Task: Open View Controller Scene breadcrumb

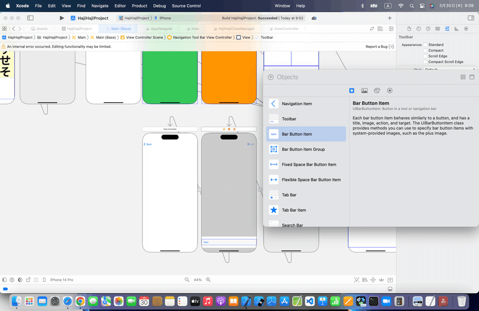Action: [142, 37]
